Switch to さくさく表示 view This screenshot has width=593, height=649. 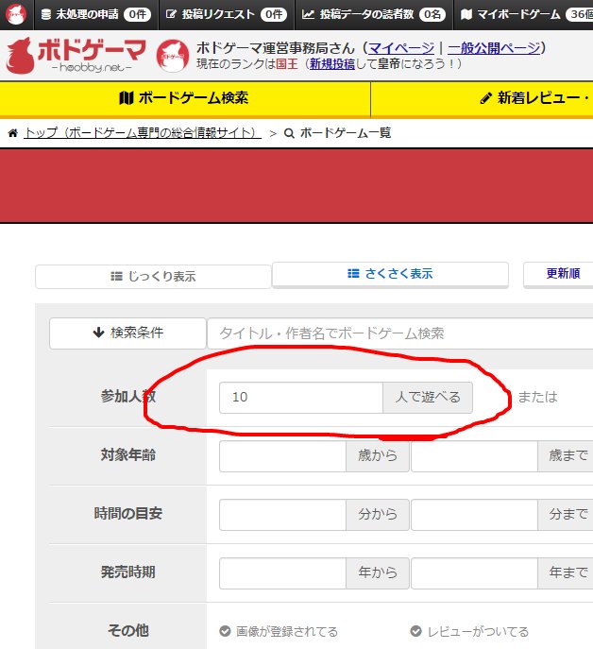[x=390, y=274]
